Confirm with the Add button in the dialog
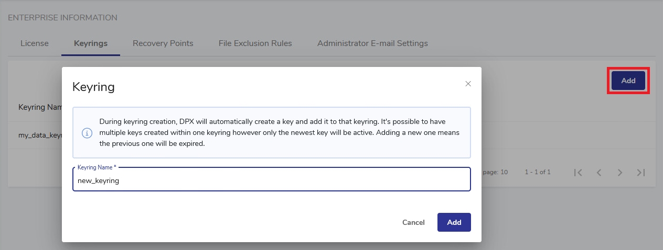The image size is (663, 250). [454, 222]
